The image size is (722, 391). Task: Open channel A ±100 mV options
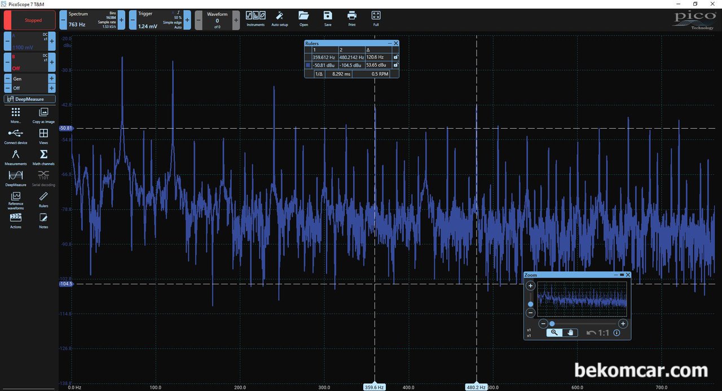pyautogui.click(x=30, y=41)
